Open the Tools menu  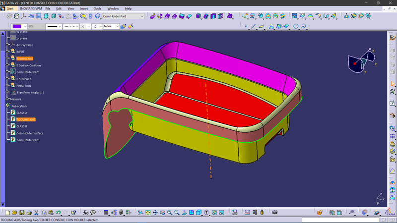click(97, 8)
